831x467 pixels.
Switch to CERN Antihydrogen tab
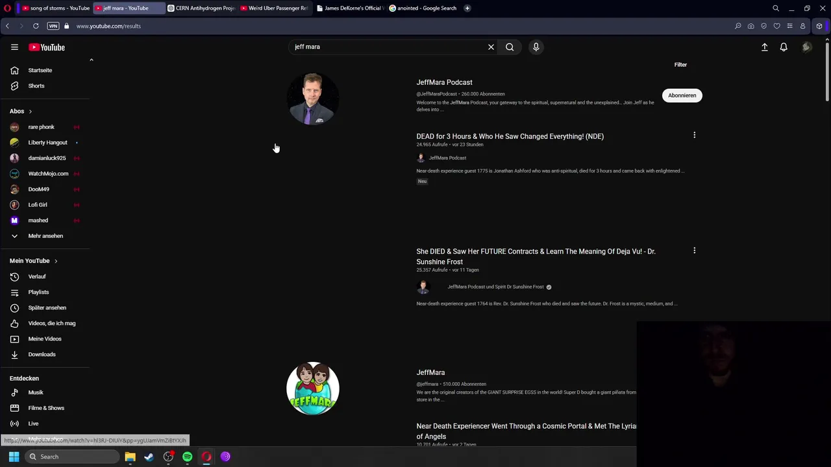coord(201,8)
